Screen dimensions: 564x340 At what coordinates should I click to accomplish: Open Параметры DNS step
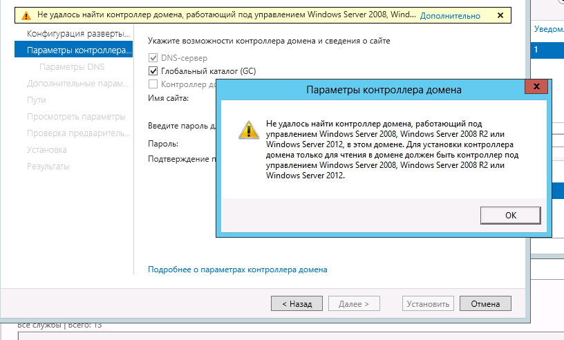pyautogui.click(x=72, y=66)
